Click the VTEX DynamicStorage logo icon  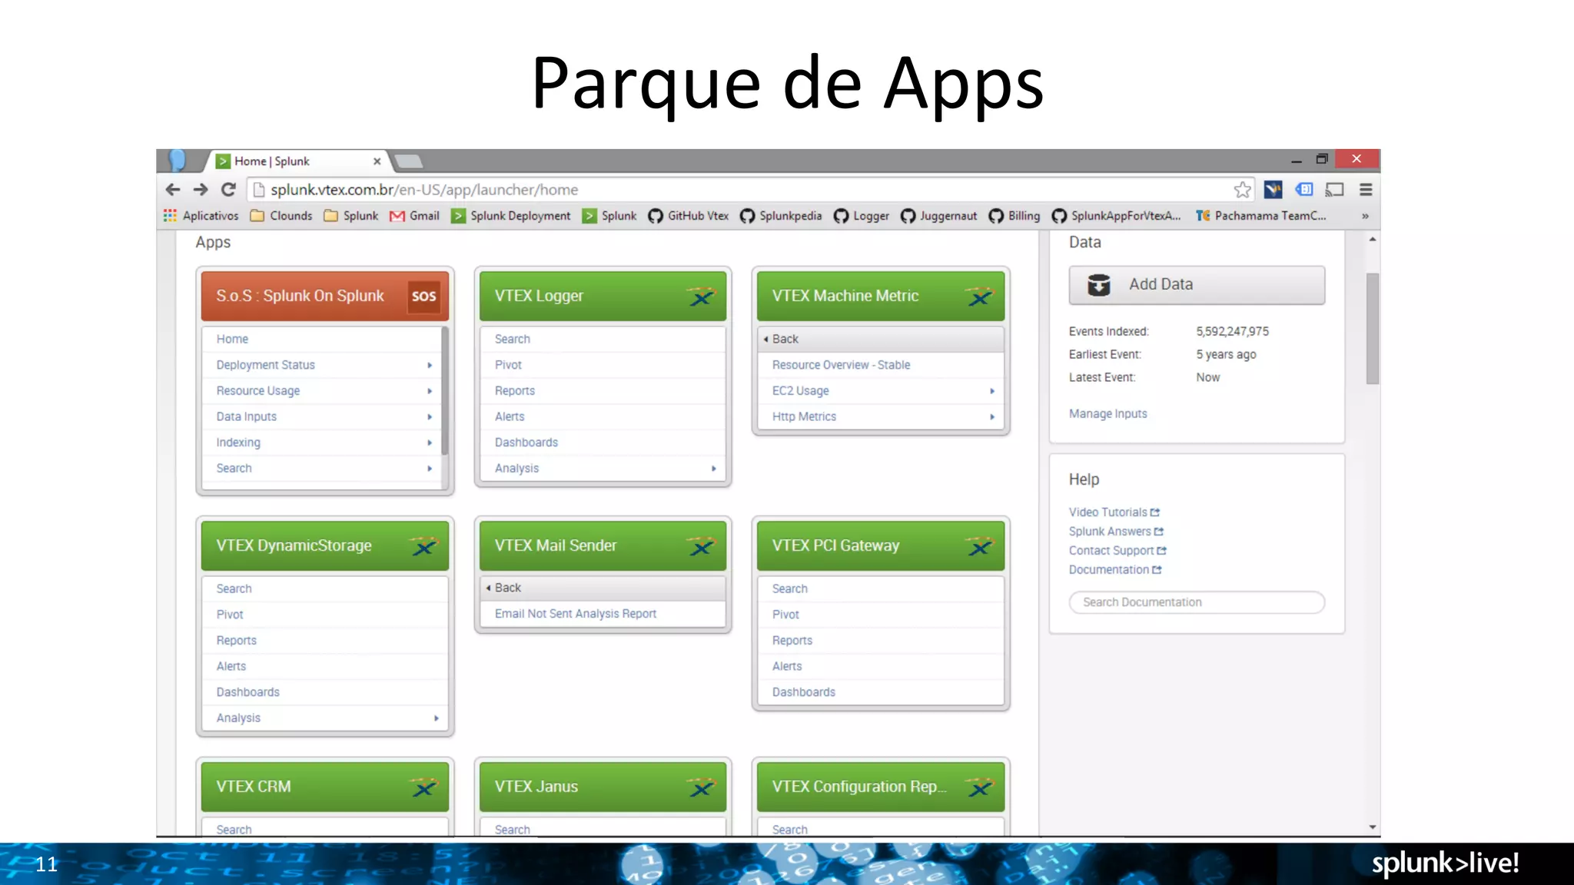pyautogui.click(x=423, y=546)
